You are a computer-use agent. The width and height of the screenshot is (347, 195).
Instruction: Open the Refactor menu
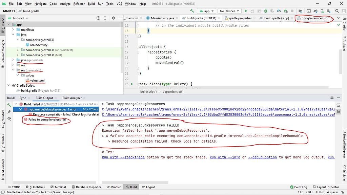pyautogui.click(x=79, y=4)
